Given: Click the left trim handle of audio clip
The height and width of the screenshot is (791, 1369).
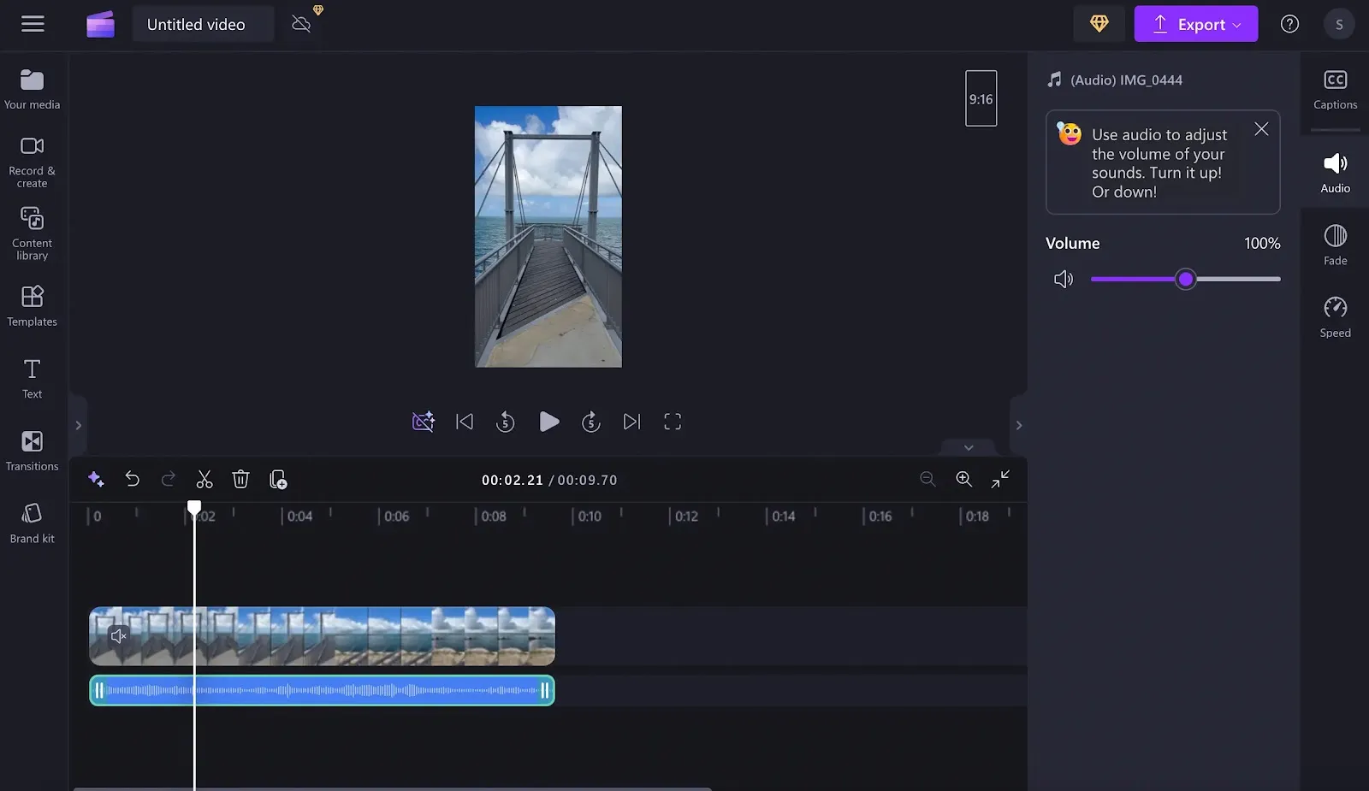Looking at the screenshot, I should [99, 691].
